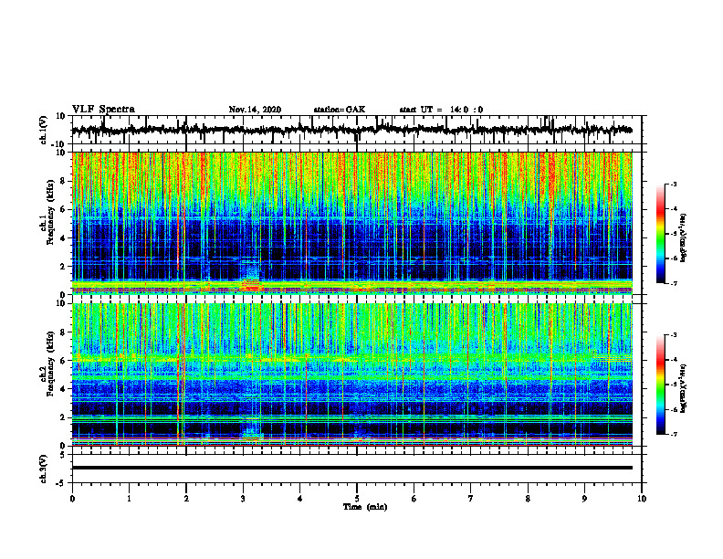723x559 pixels.
Task: Click the "ch.3(V)" axis label
Action: coord(44,469)
